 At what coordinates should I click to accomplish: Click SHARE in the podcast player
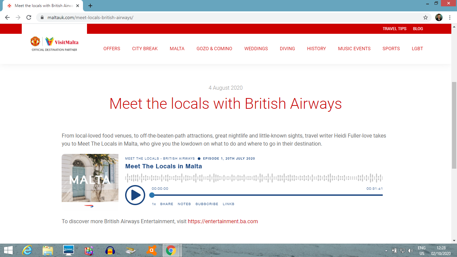167,204
